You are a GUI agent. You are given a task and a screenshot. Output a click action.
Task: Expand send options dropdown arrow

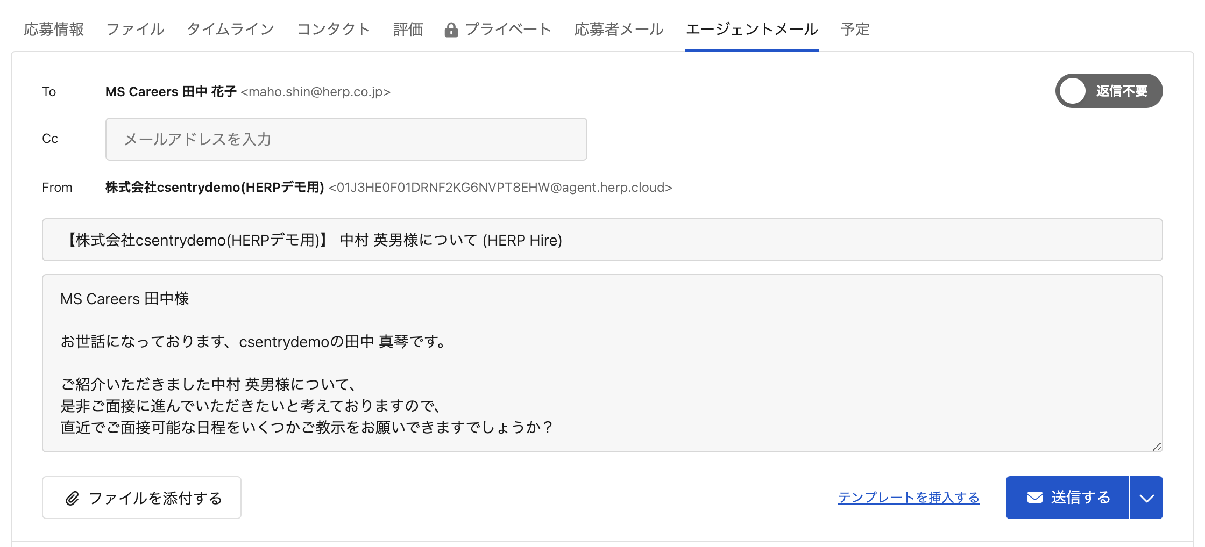pyautogui.click(x=1146, y=498)
